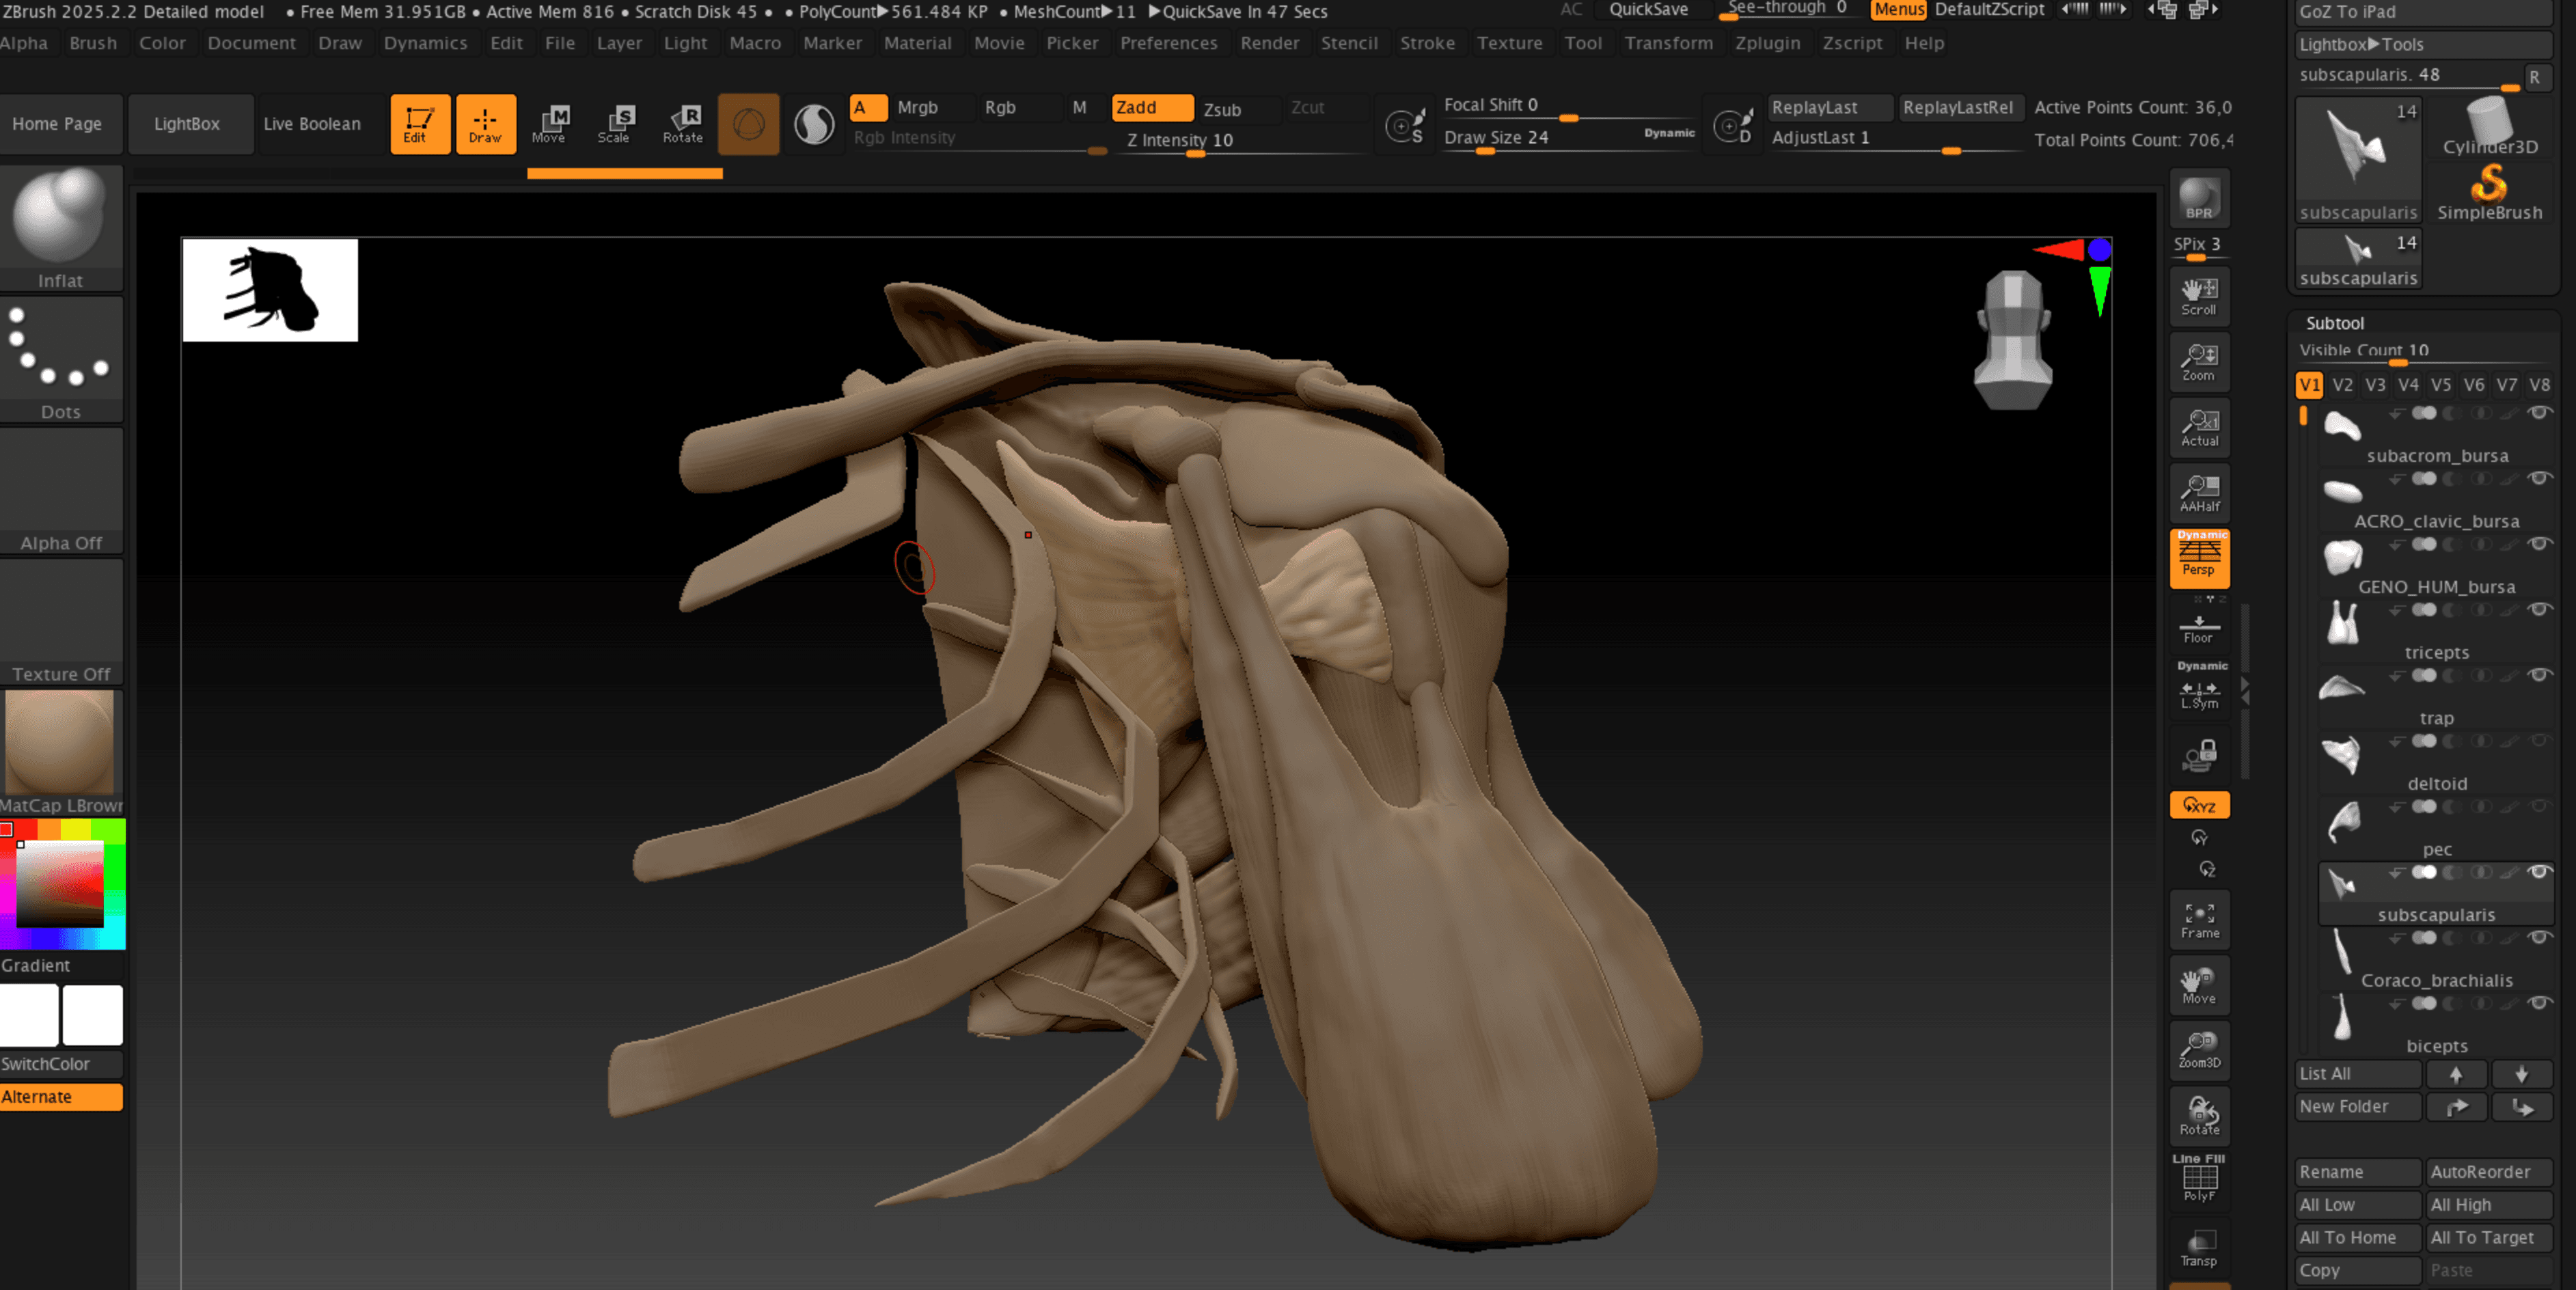Hide the tricepts subtool eye
This screenshot has height=1290, width=2576.
(2539, 609)
